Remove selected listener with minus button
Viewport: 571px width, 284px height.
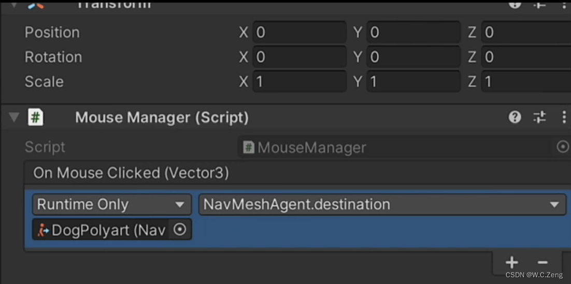point(543,262)
